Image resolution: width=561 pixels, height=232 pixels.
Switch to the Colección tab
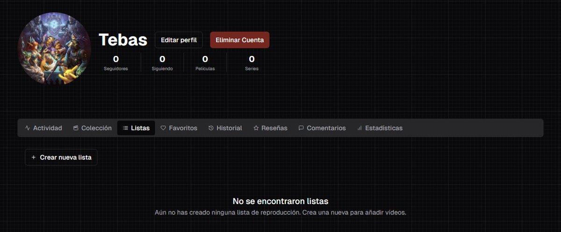point(93,128)
